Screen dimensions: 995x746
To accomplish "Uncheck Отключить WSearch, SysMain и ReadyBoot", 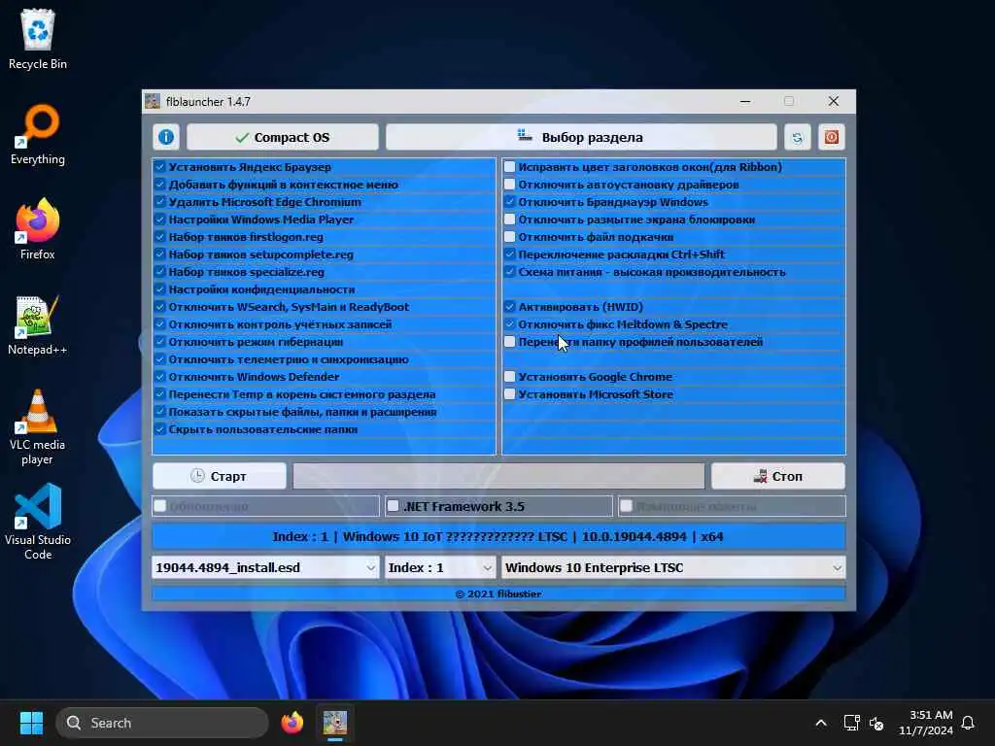I will (160, 306).
